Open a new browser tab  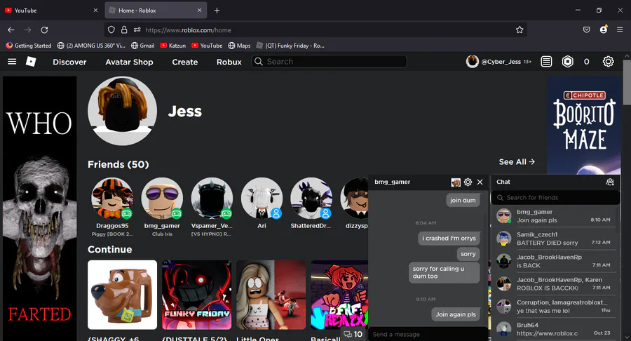tap(217, 11)
